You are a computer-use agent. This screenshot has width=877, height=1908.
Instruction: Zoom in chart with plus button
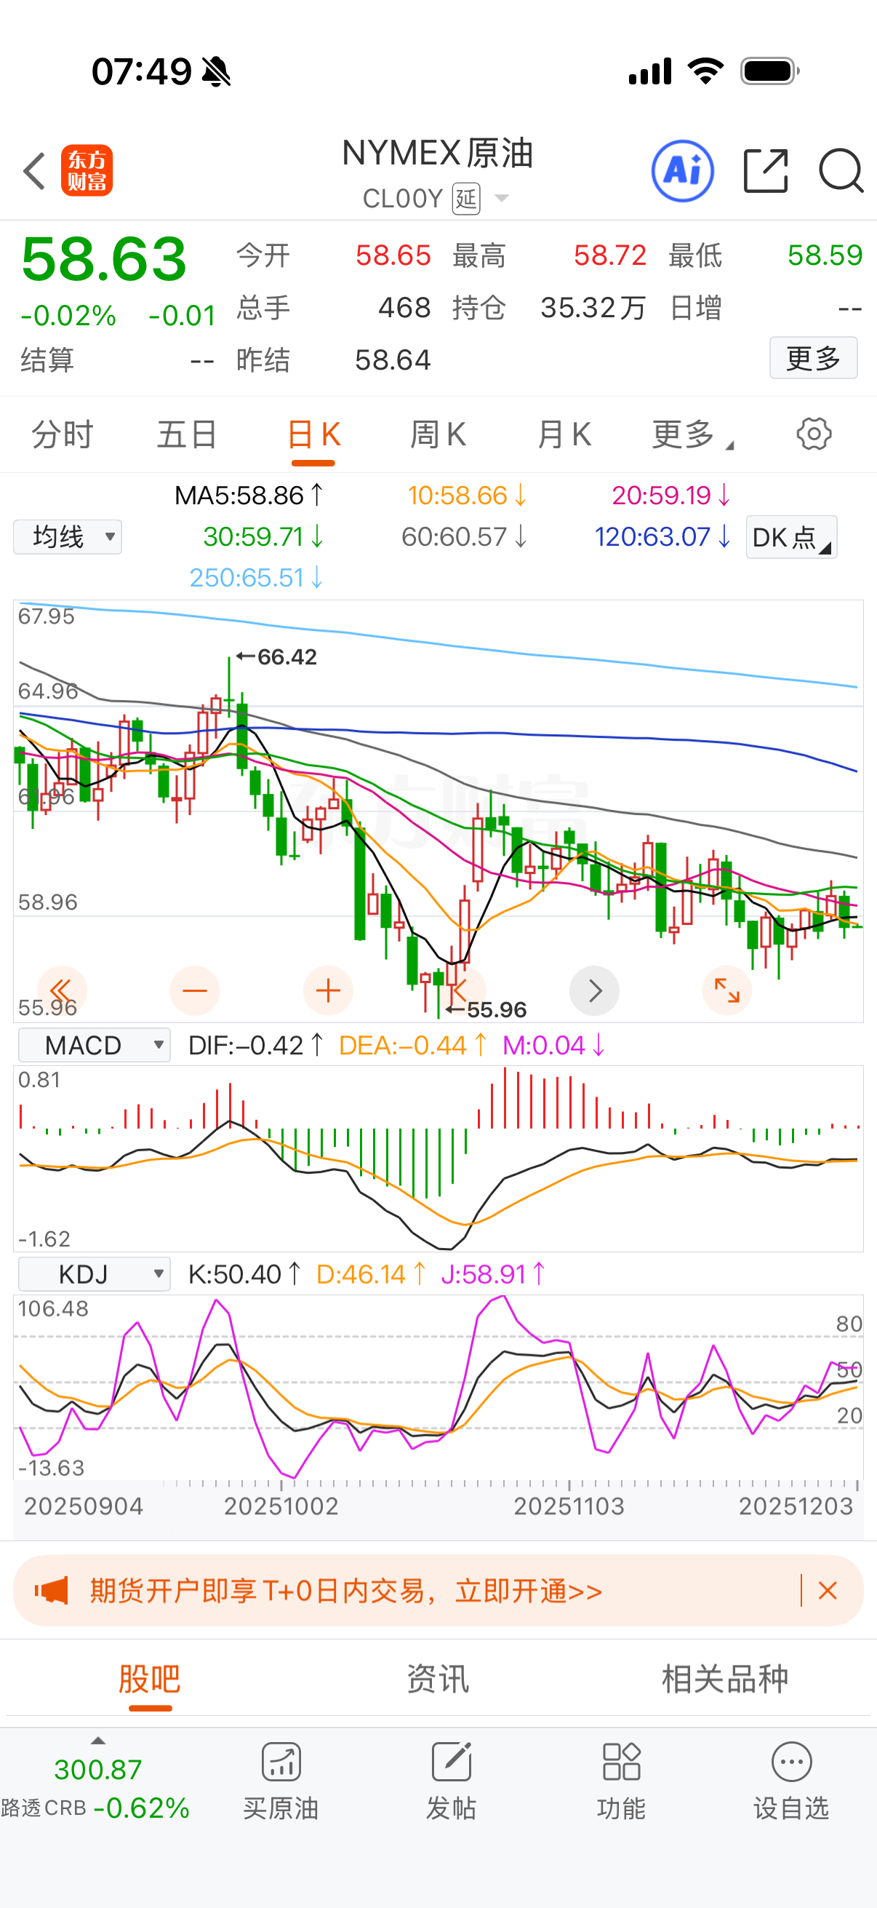click(328, 990)
